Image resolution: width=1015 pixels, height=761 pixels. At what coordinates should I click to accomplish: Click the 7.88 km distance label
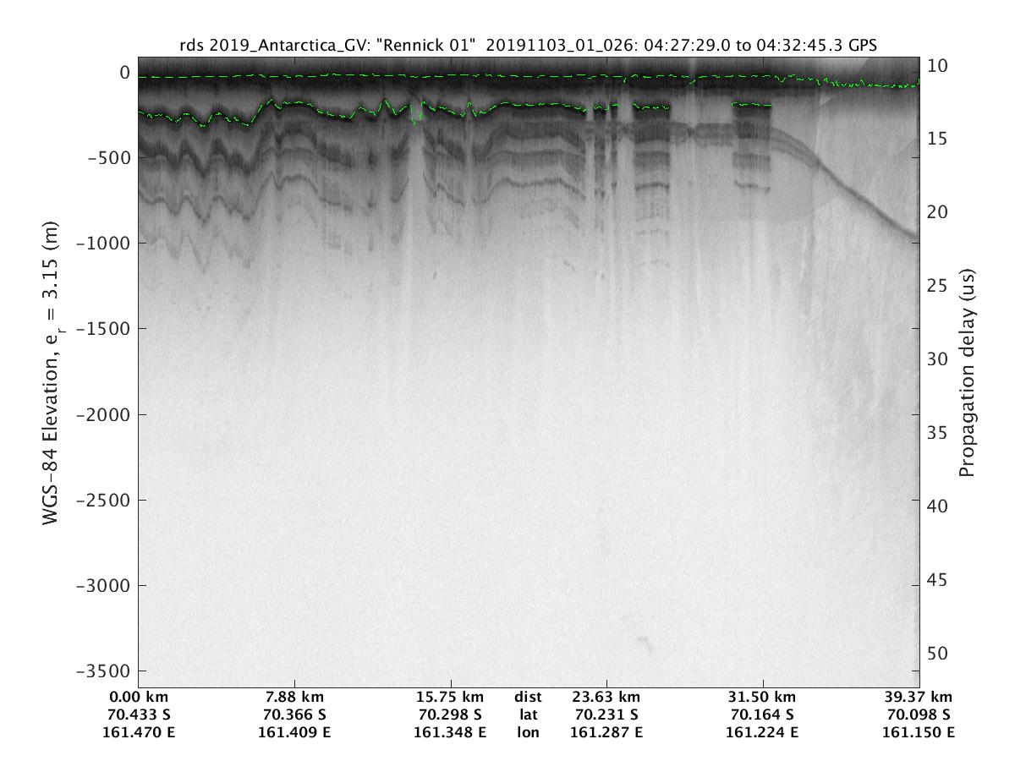[x=294, y=698]
